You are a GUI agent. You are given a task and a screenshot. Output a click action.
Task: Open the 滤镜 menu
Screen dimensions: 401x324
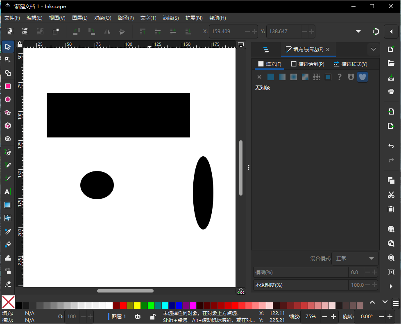[x=170, y=18]
